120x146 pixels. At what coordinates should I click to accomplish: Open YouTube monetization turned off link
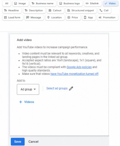click(x=74, y=74)
